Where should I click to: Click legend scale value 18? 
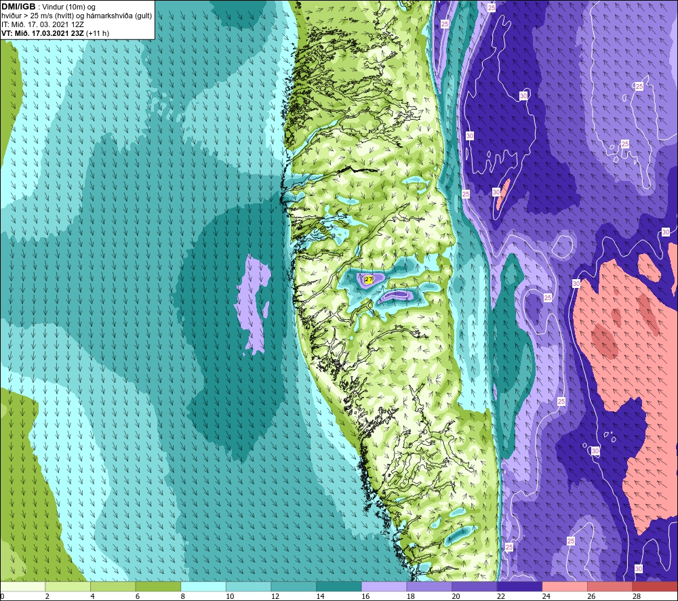point(410,596)
